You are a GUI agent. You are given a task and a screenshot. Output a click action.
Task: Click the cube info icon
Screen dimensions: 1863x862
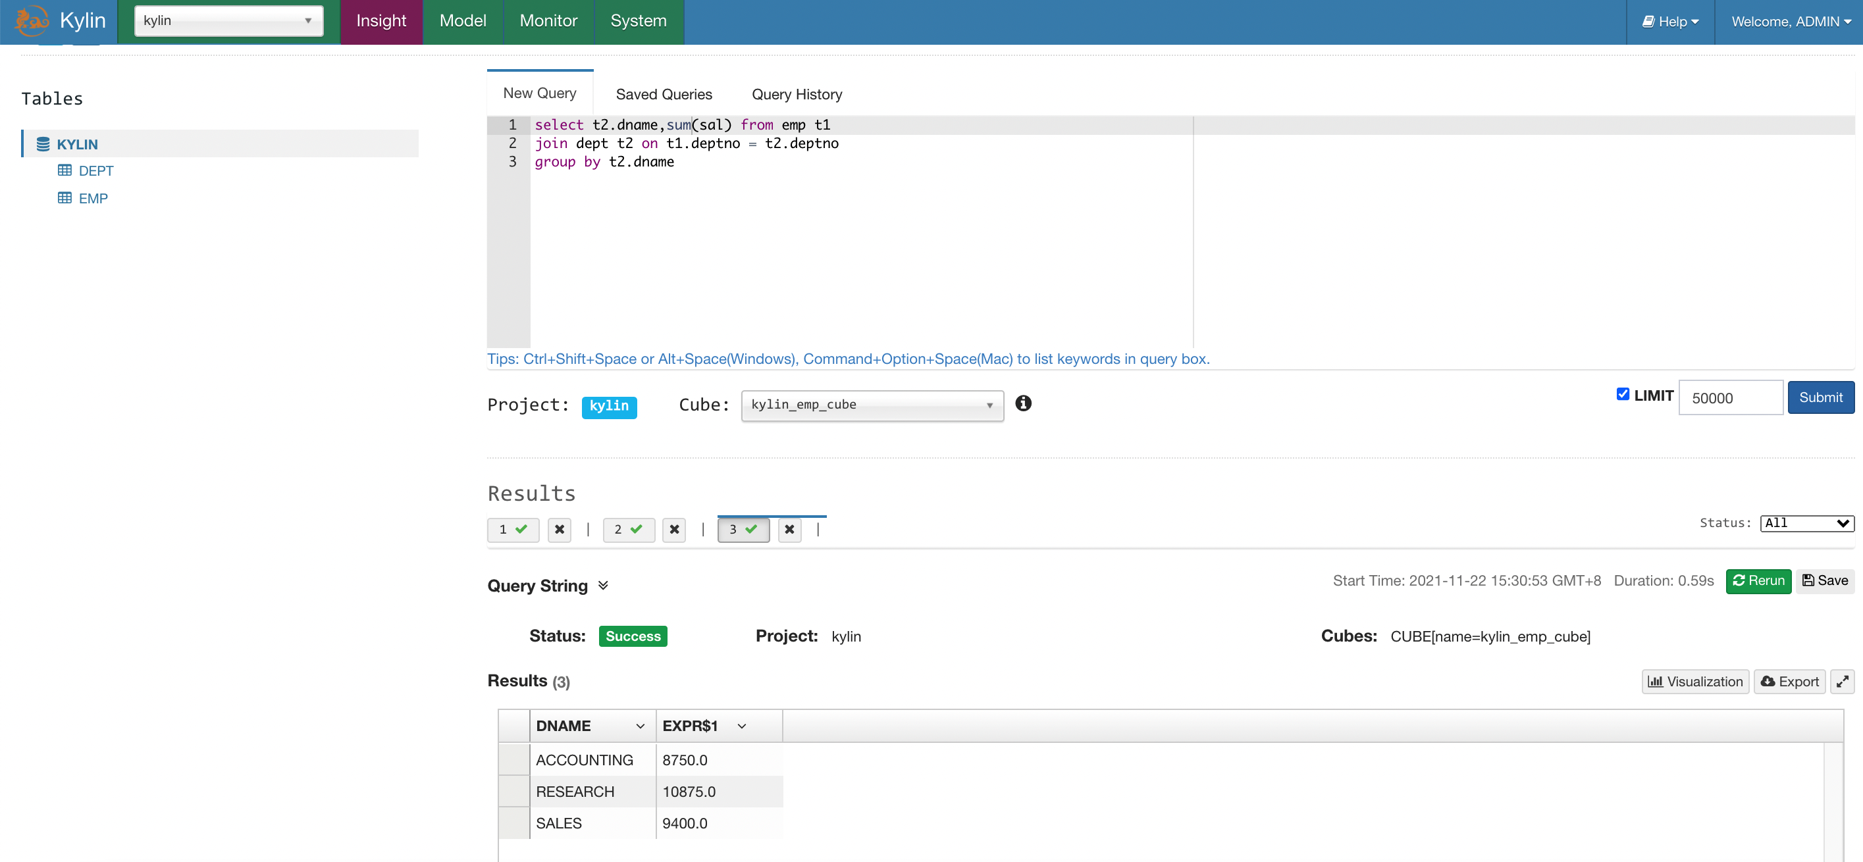1022,403
